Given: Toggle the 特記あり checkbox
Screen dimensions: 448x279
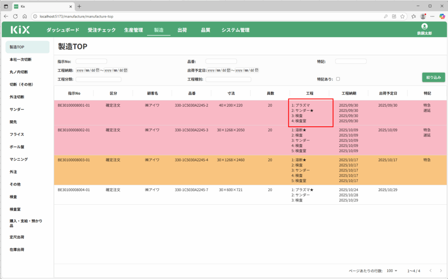Looking at the screenshot, I should [338, 79].
